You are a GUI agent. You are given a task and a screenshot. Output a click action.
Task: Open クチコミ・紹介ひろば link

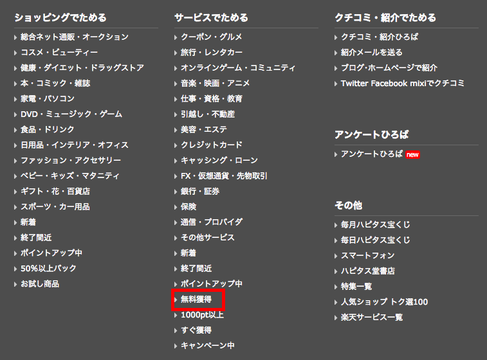click(x=380, y=37)
